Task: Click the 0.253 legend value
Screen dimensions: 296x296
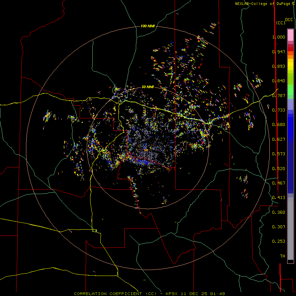Action: (x=279, y=241)
